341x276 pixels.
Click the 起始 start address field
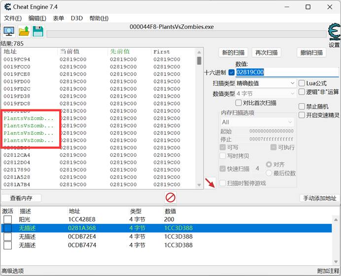point(272,131)
